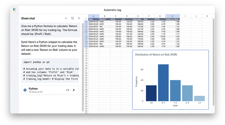Select the risk cell '3.50'
Image resolution: width=225 pixels, height=125 pixels.
pos(149,27)
